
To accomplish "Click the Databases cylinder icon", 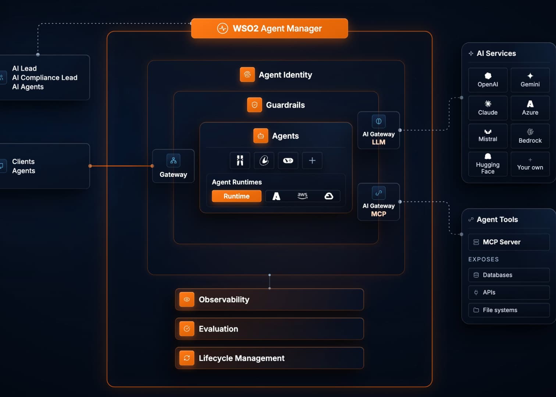I will coord(476,275).
